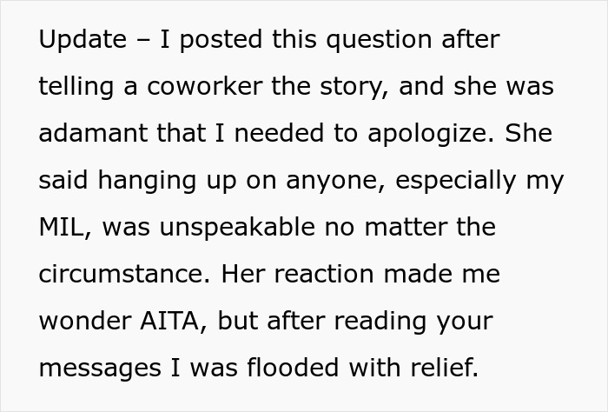Click the word "messages" in the last line

tap(102, 369)
